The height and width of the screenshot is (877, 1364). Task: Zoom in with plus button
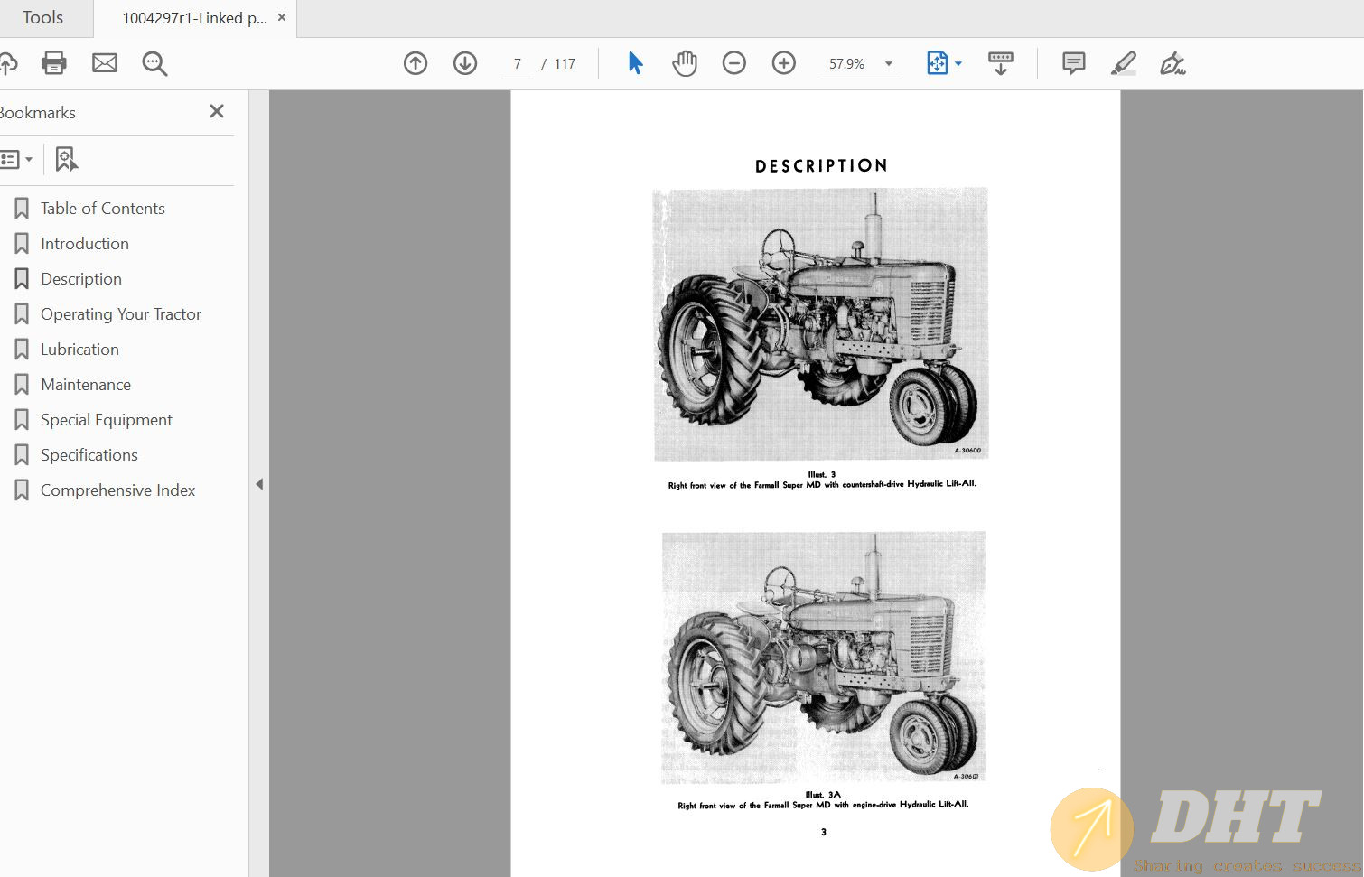[784, 63]
